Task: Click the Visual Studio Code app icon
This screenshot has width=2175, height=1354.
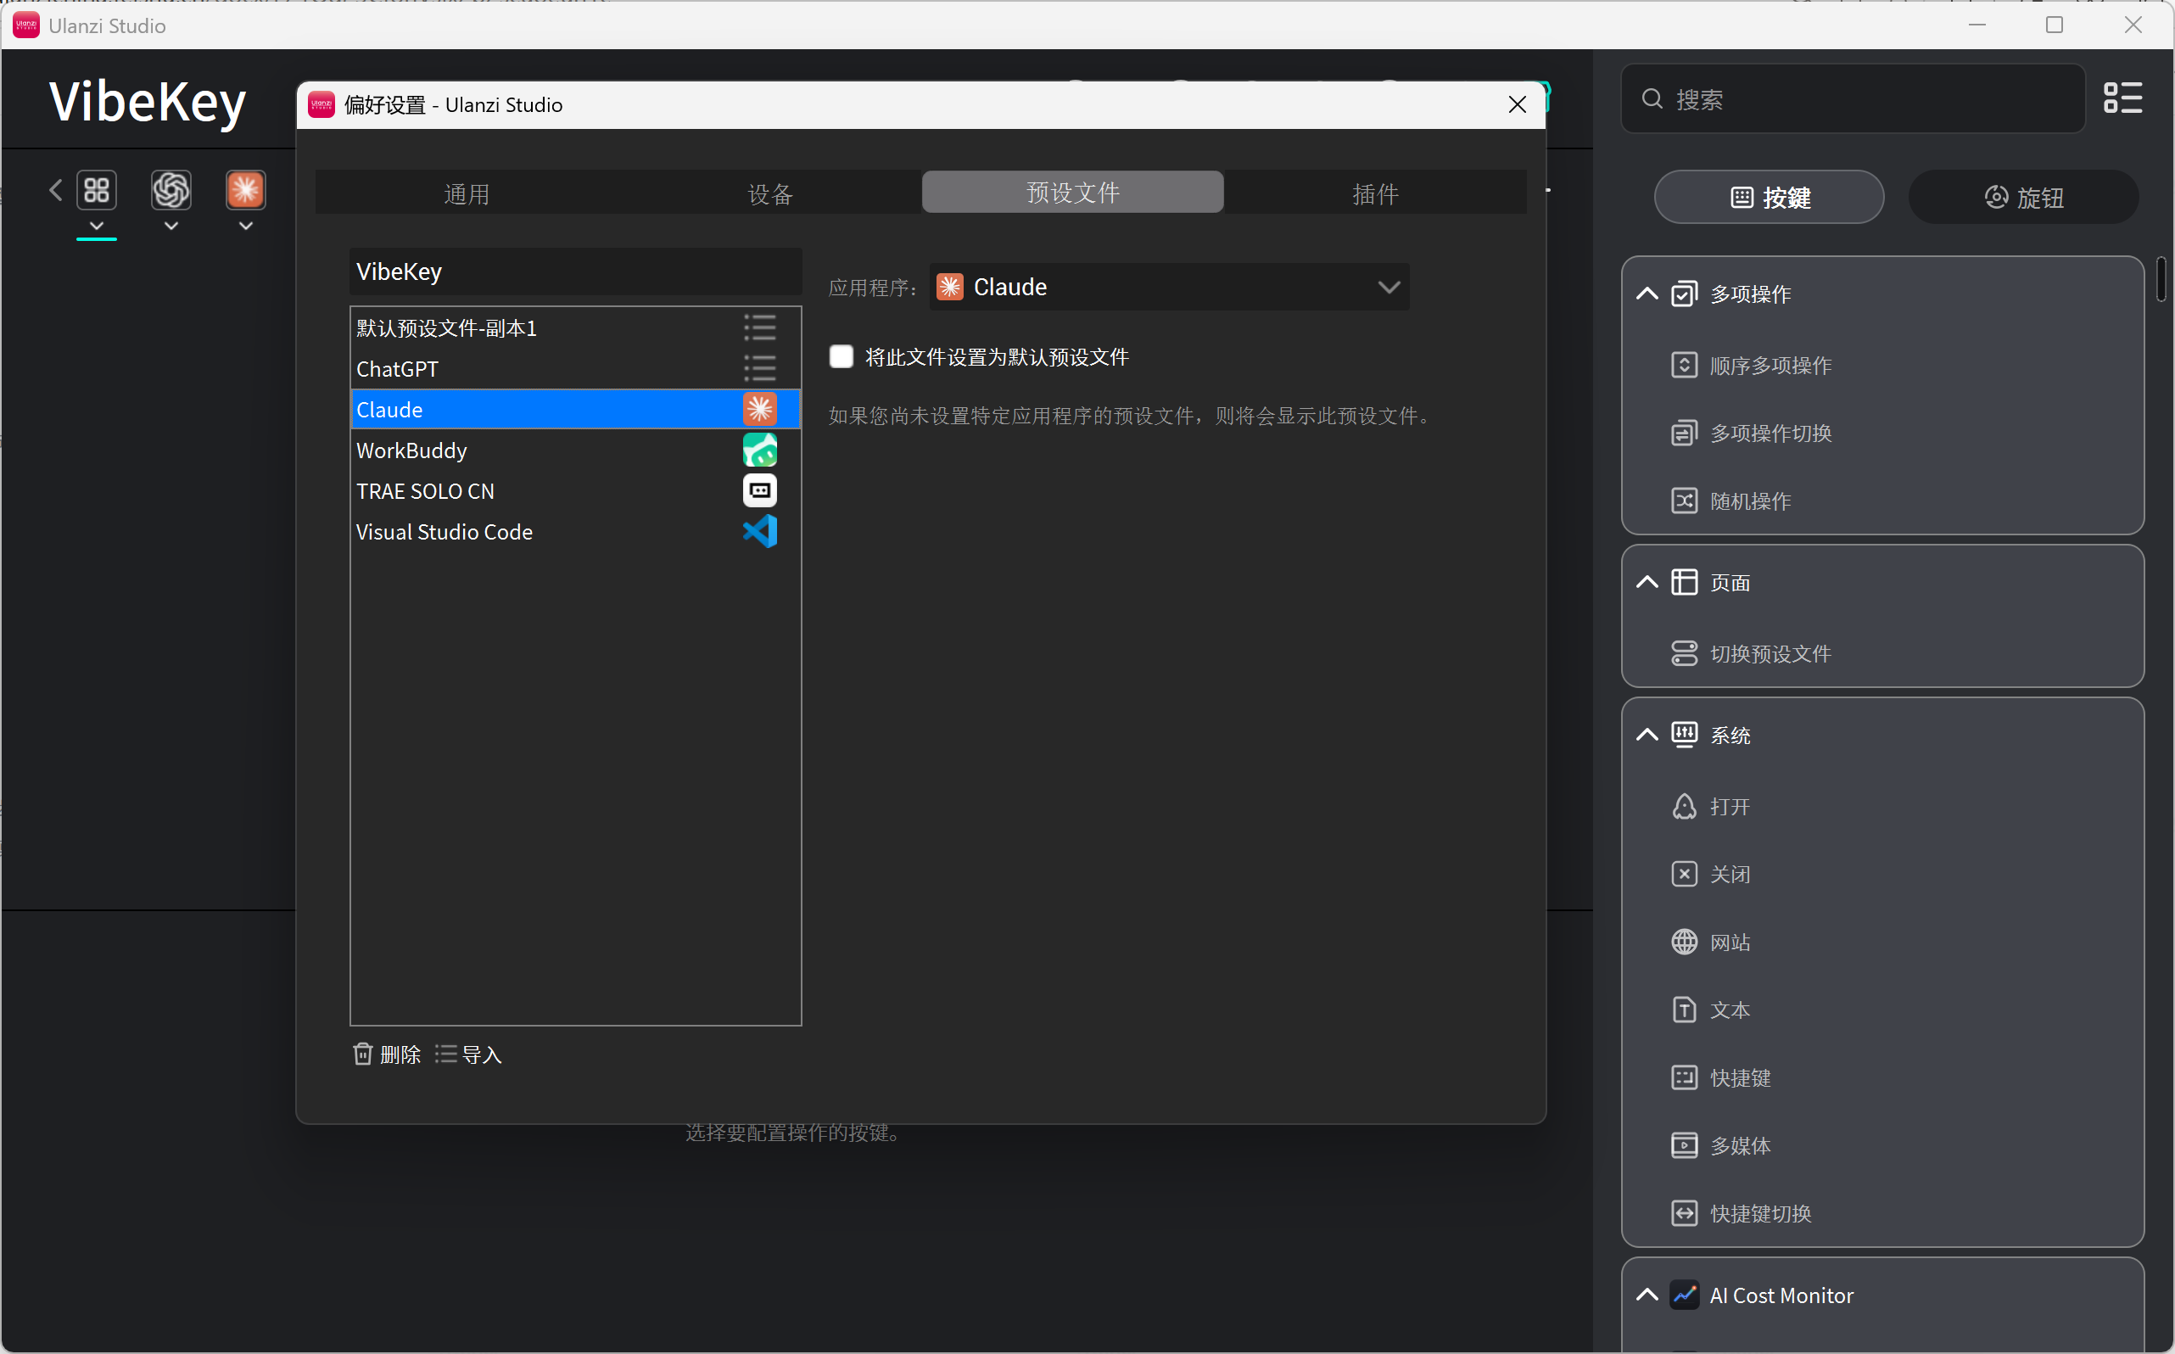Action: pos(759,531)
